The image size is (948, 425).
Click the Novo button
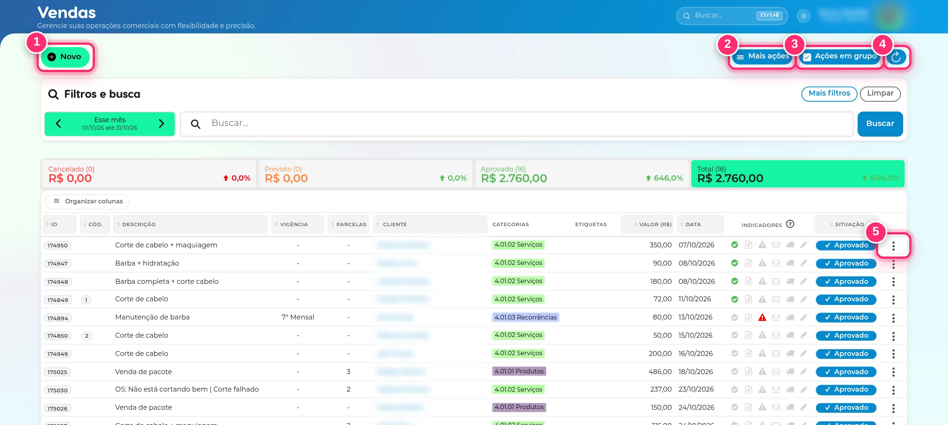65,57
